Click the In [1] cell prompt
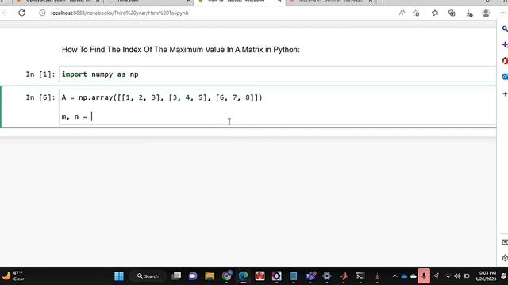 pos(40,74)
